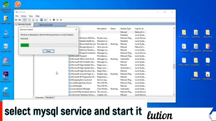This screenshot has width=216, height=121.
Task: Open the Postman desktop icon
Action: (x=18, y=5)
